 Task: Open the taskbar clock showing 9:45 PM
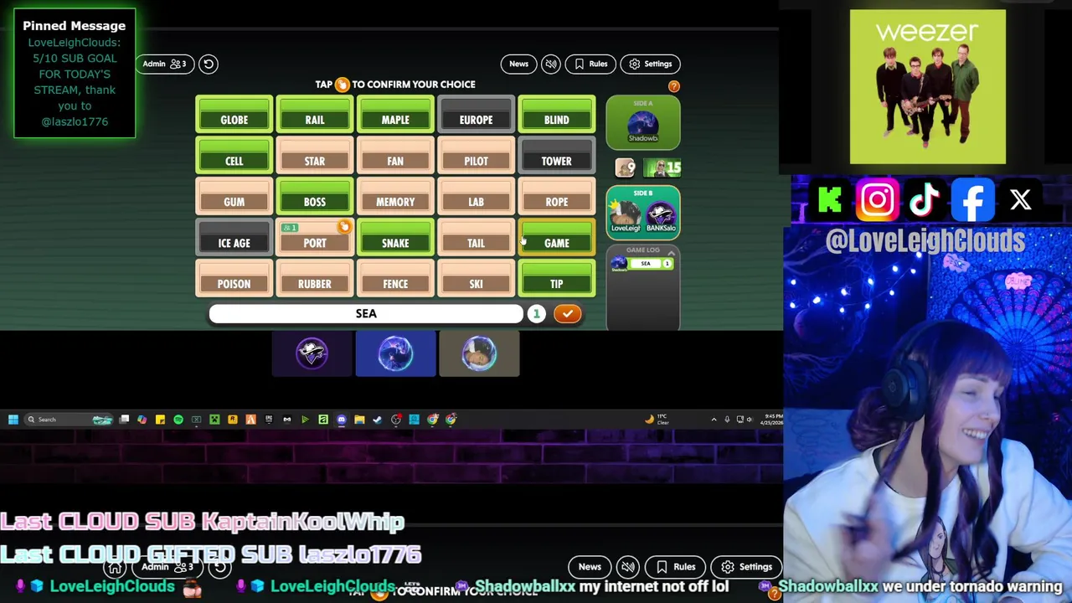click(772, 420)
